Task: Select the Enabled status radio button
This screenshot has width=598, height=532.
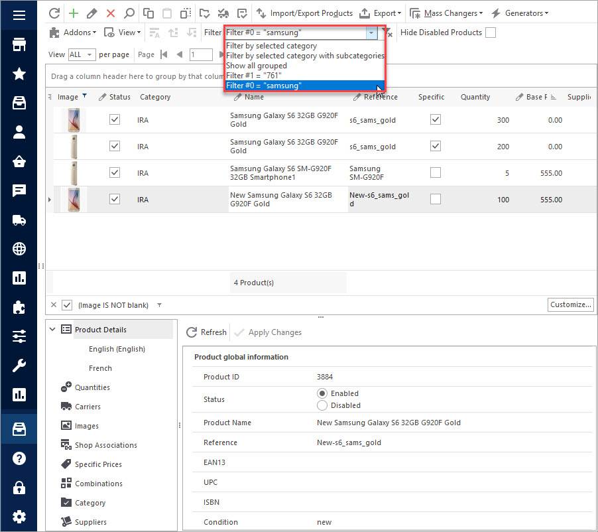Action: [322, 393]
